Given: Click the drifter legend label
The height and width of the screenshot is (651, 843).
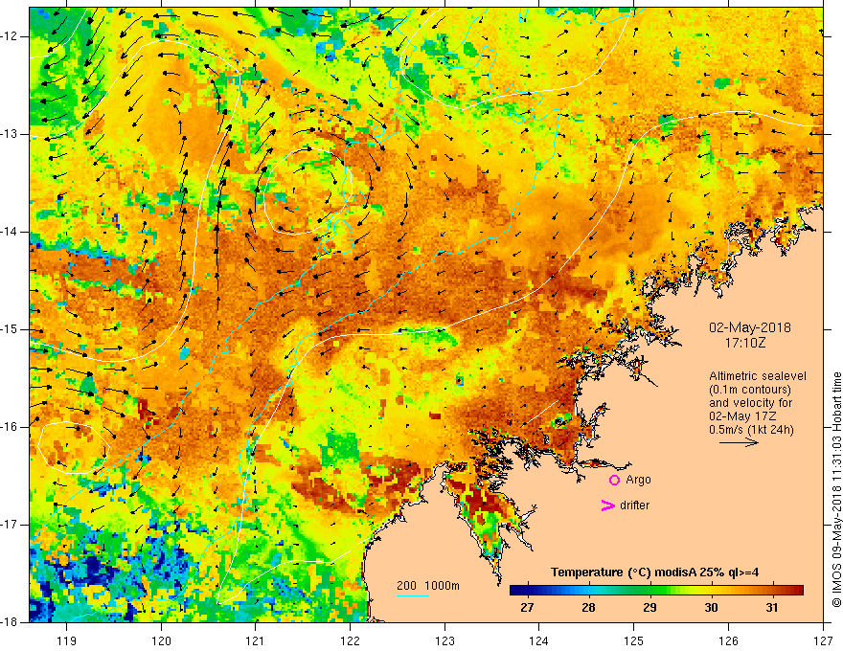Looking at the screenshot, I should 634,505.
